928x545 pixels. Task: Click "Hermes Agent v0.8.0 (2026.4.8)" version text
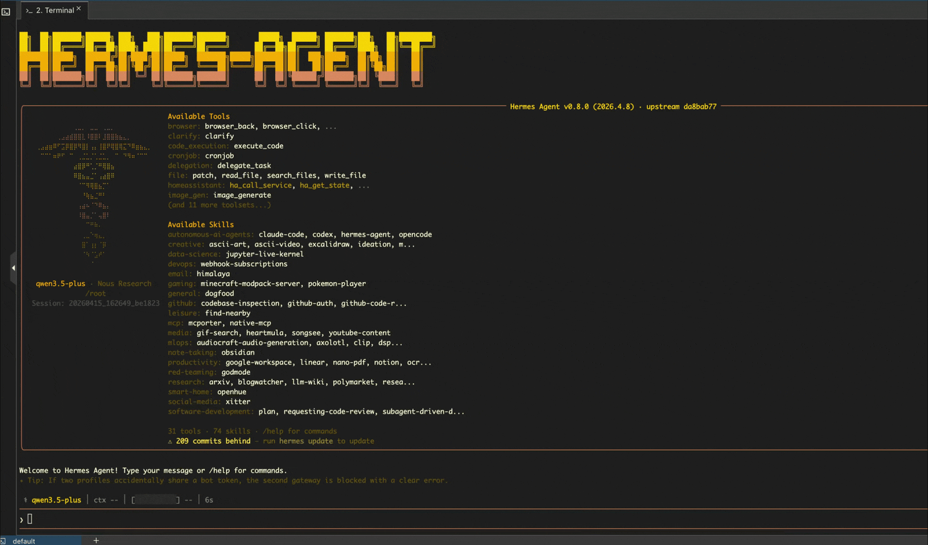point(572,107)
